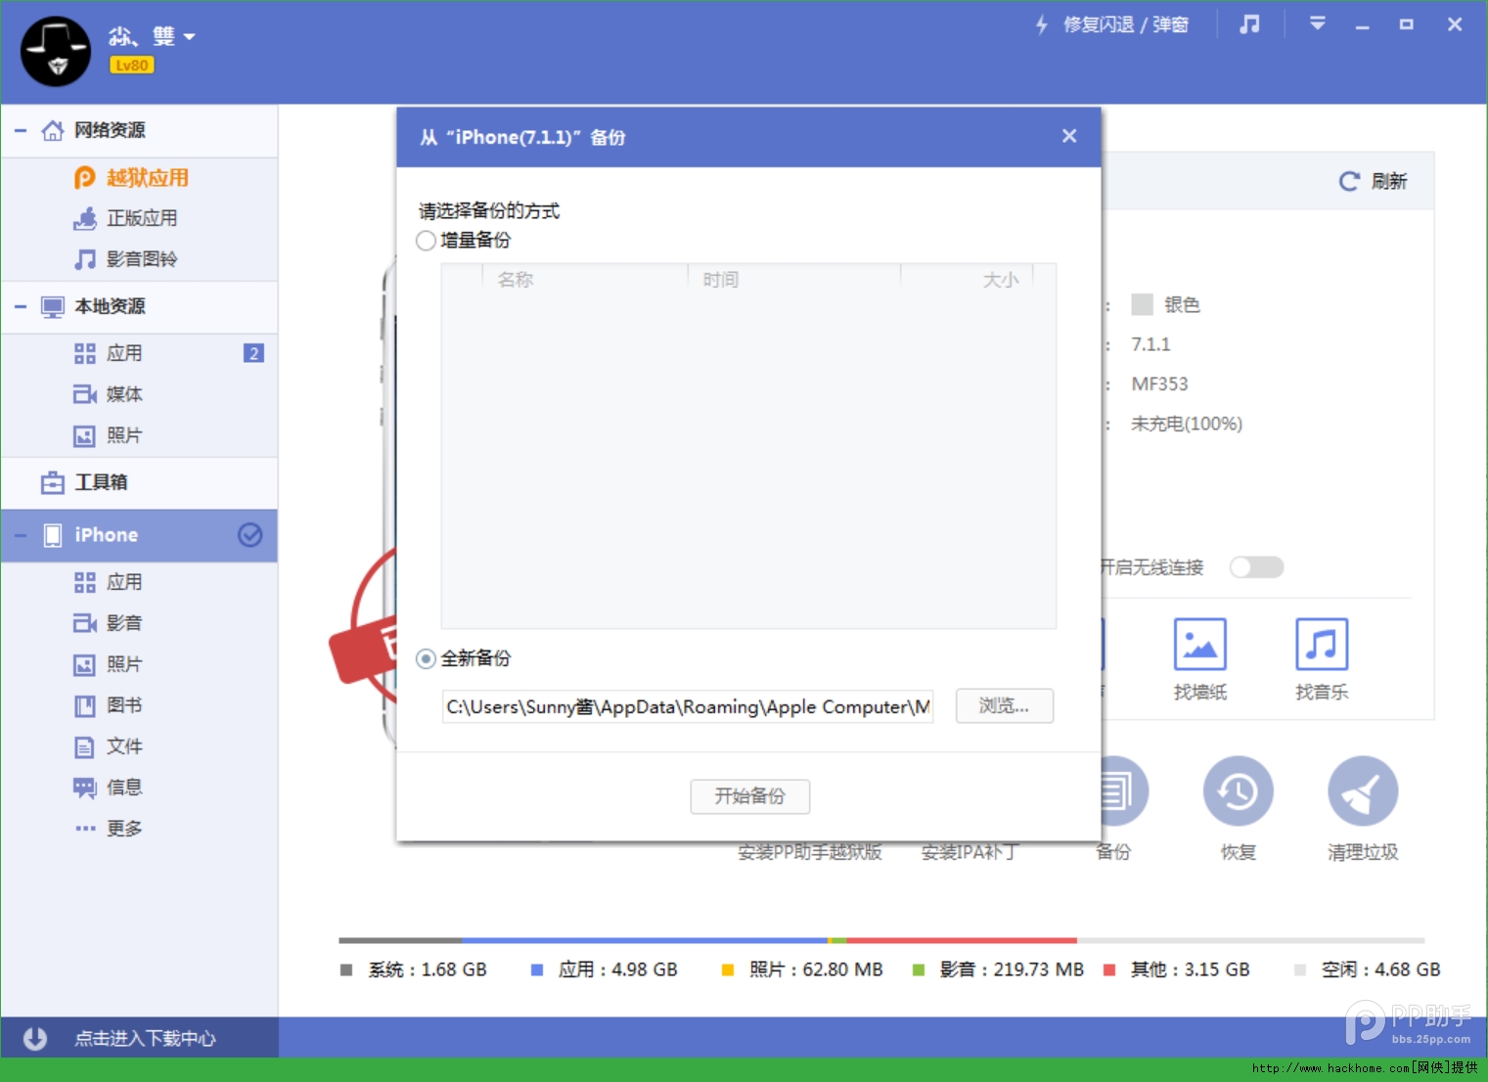Open the 恢复 restore tool icon
The image size is (1488, 1082).
[x=1238, y=791]
